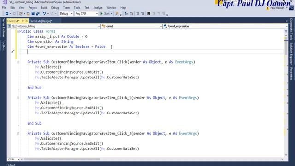Screen dimensions: 295x166
Task: Toggle a bookmark on the current line
Action: [x=149, y=13]
